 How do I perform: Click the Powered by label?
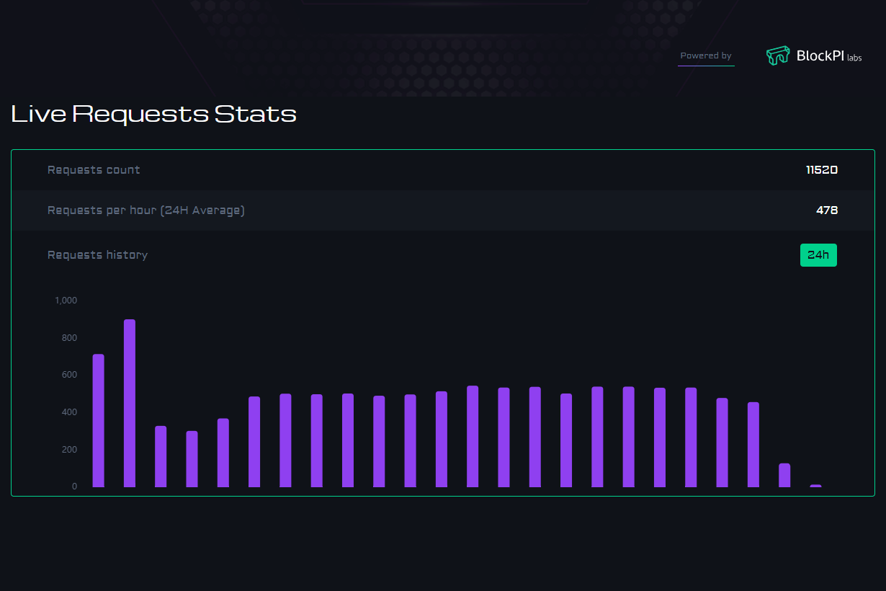(x=706, y=55)
